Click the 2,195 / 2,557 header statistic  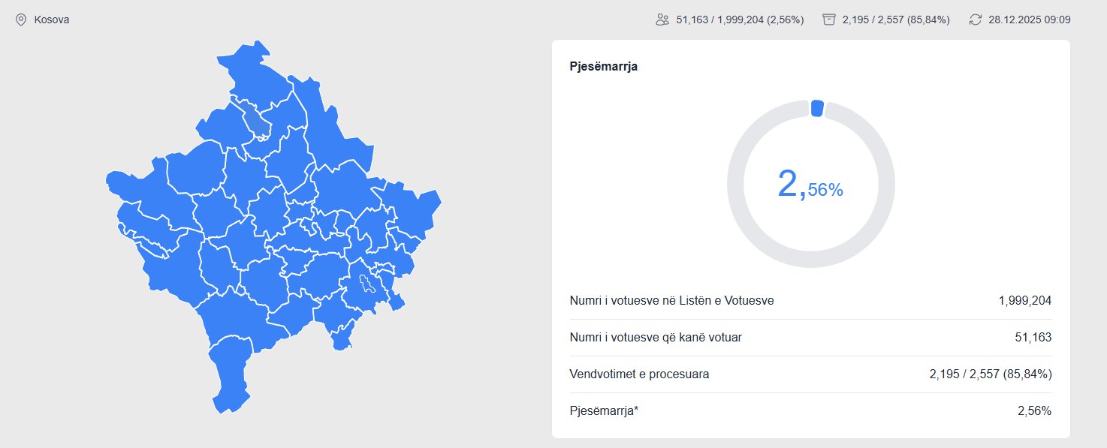coord(896,20)
